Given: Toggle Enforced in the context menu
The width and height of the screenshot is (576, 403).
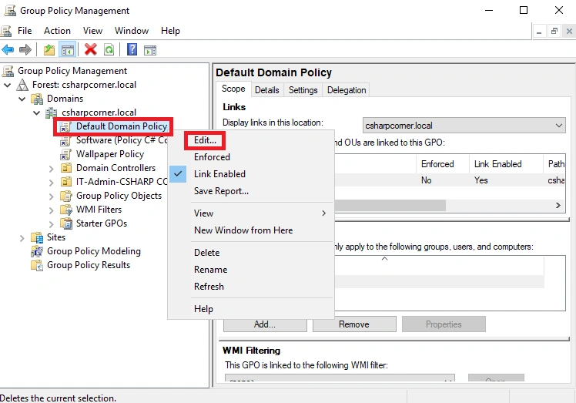Looking at the screenshot, I should (212, 157).
